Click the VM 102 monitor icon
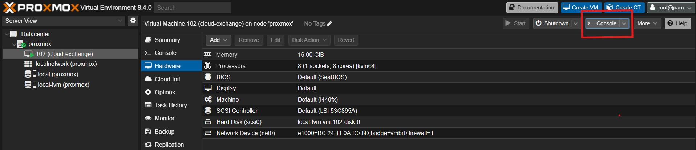The height and width of the screenshot is (150, 696). tap(29, 54)
